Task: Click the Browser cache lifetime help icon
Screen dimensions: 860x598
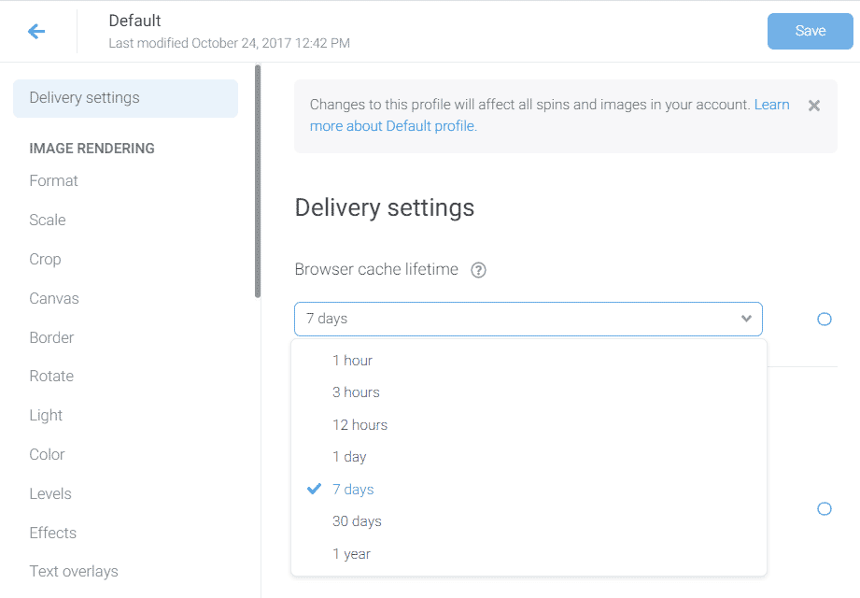Action: [x=478, y=270]
